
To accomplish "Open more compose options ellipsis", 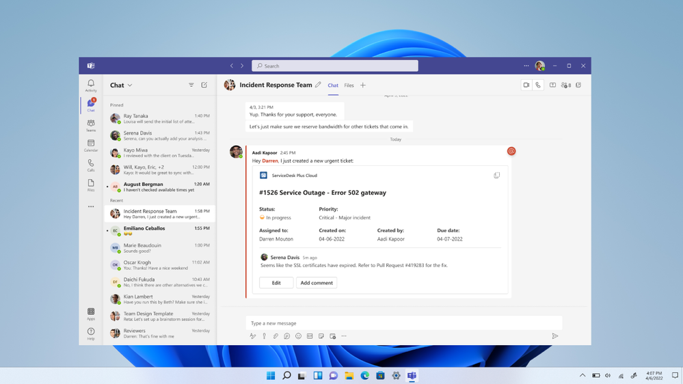I will coord(344,335).
